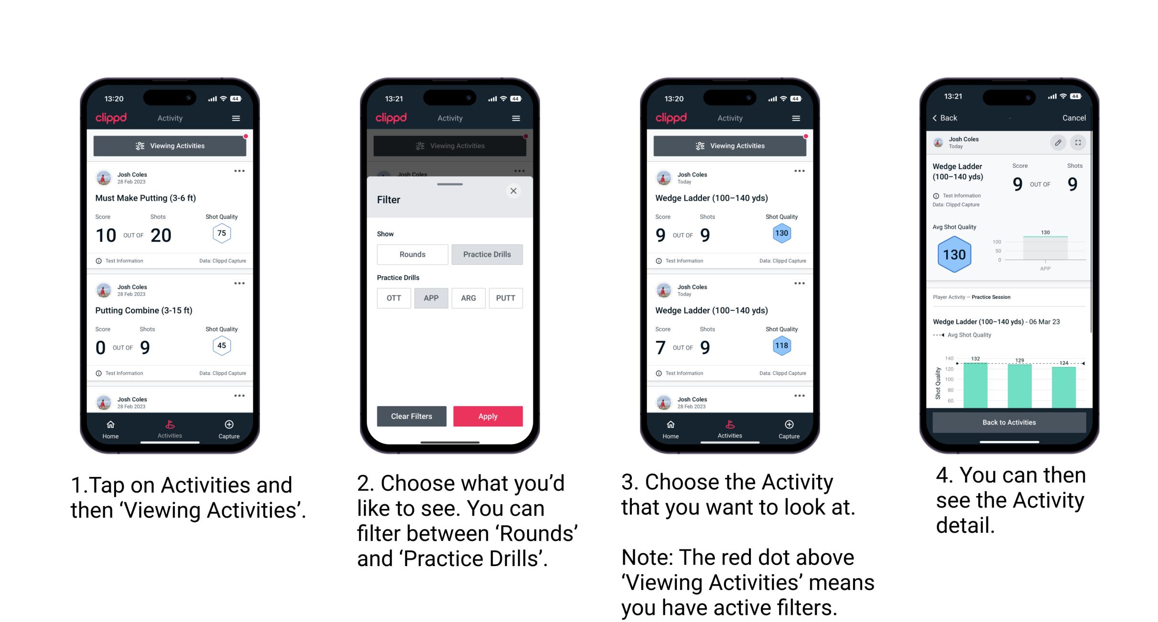Tap the Capture icon in bottom nav
This screenshot has width=1158, height=622.
[x=230, y=426]
